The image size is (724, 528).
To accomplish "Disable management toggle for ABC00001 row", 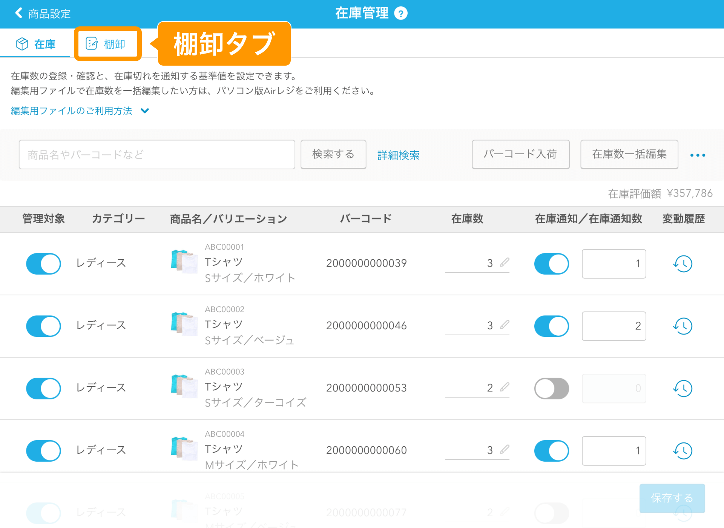I will [43, 264].
